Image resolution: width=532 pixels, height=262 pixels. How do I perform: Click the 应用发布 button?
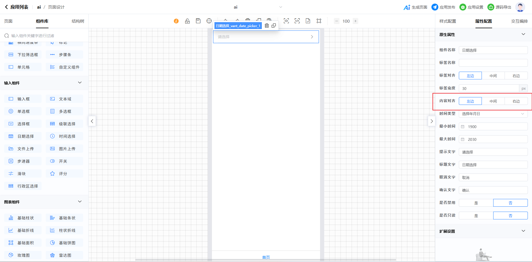pyautogui.click(x=443, y=7)
